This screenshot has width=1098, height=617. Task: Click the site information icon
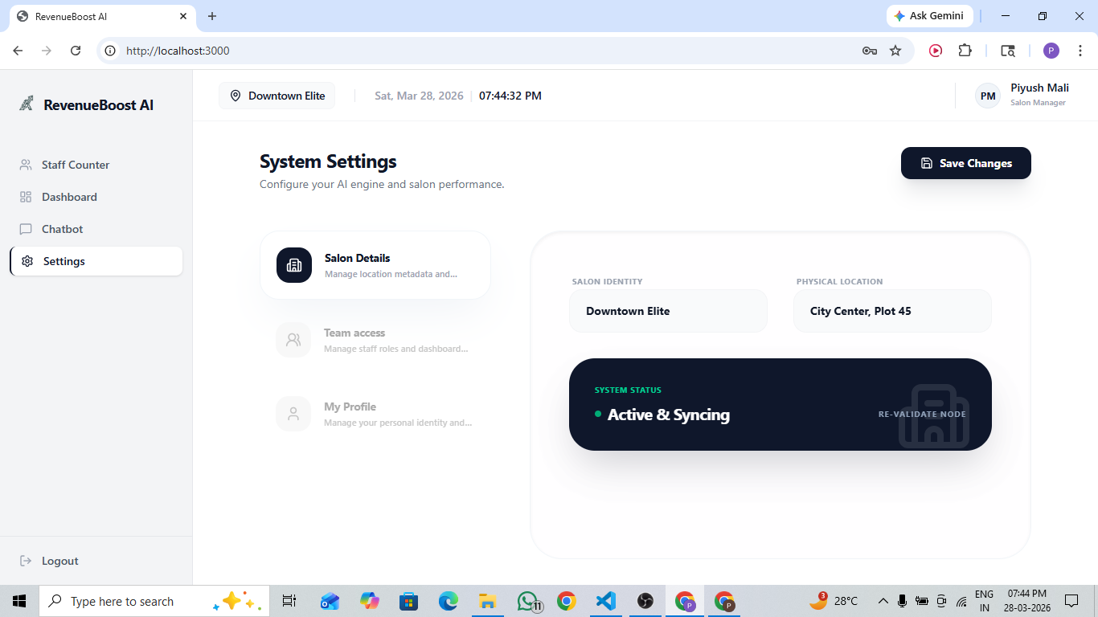point(110,51)
